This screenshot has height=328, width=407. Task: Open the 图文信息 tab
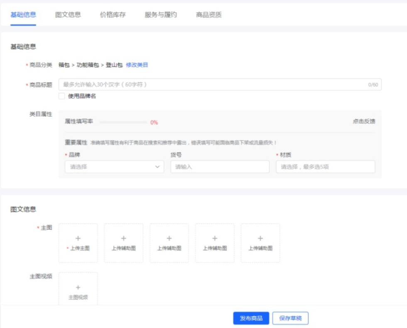[x=68, y=15]
